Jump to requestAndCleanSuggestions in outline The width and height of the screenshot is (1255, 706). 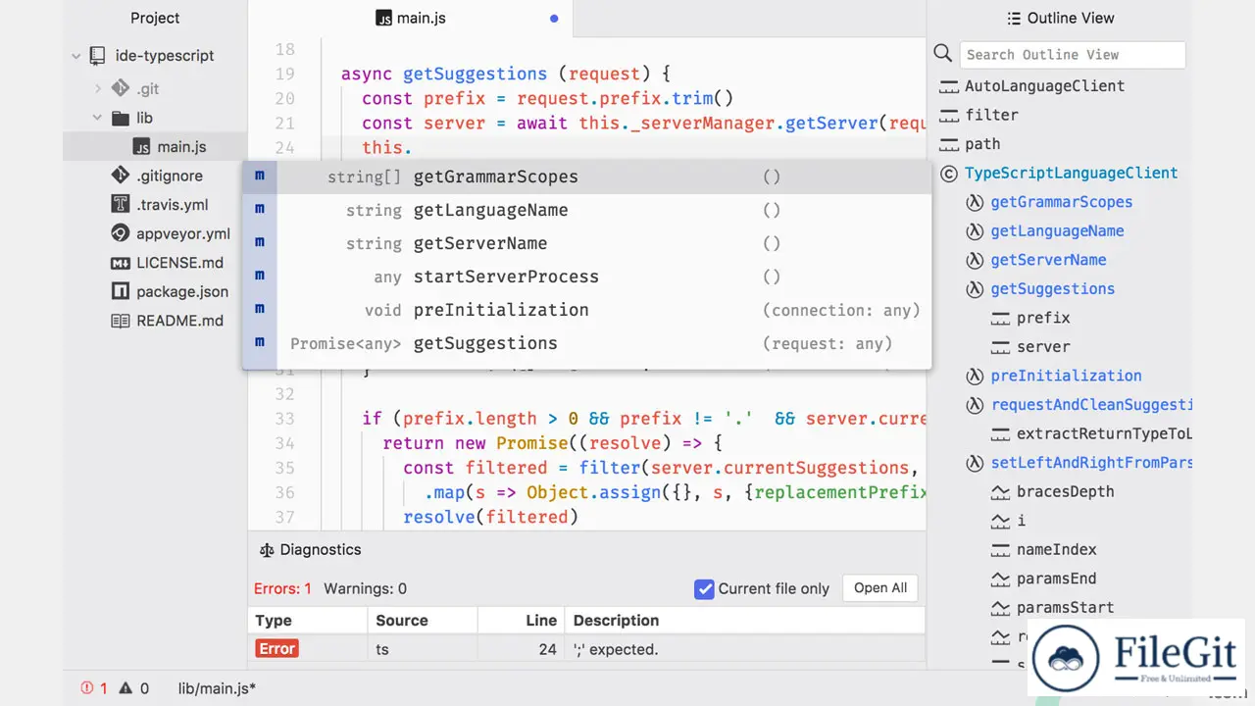pyautogui.click(x=1091, y=404)
